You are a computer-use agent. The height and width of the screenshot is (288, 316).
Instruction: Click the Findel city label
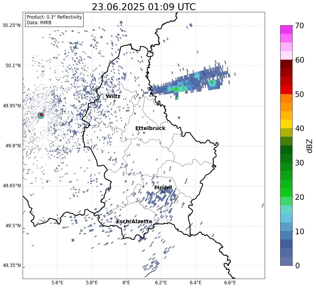point(163,188)
